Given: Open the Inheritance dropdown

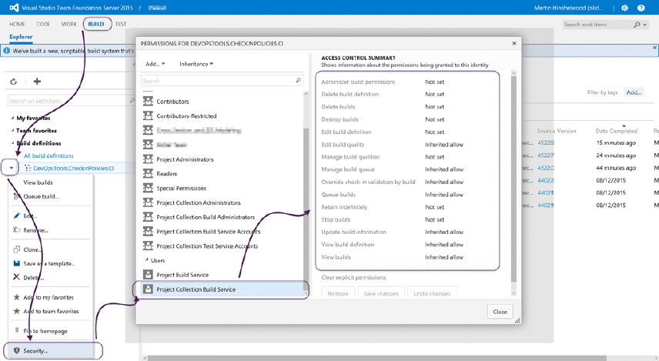Looking at the screenshot, I should pyautogui.click(x=196, y=64).
